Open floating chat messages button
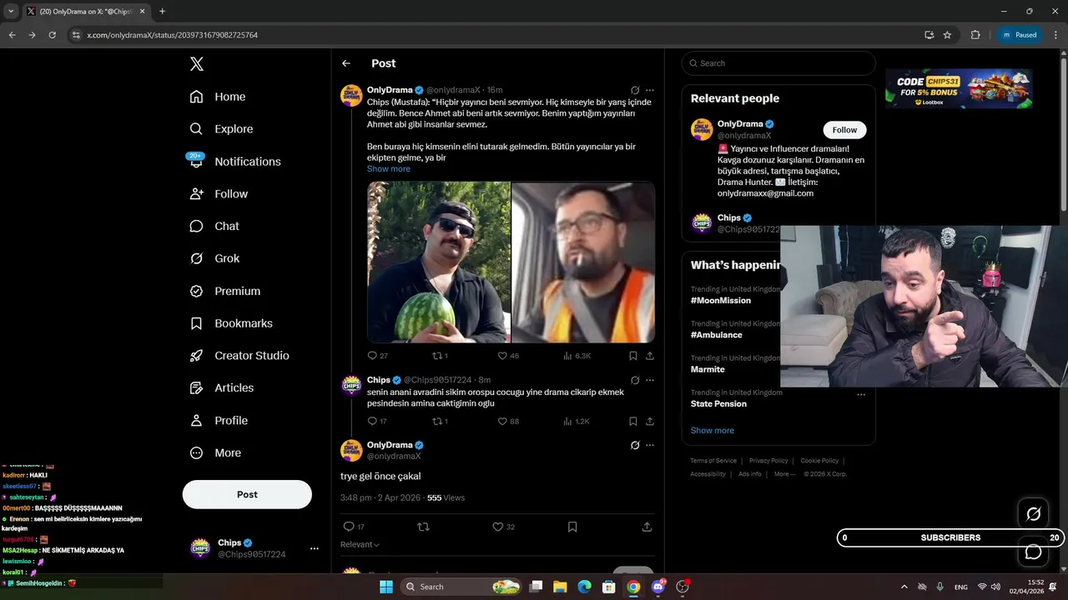 pyautogui.click(x=1033, y=552)
